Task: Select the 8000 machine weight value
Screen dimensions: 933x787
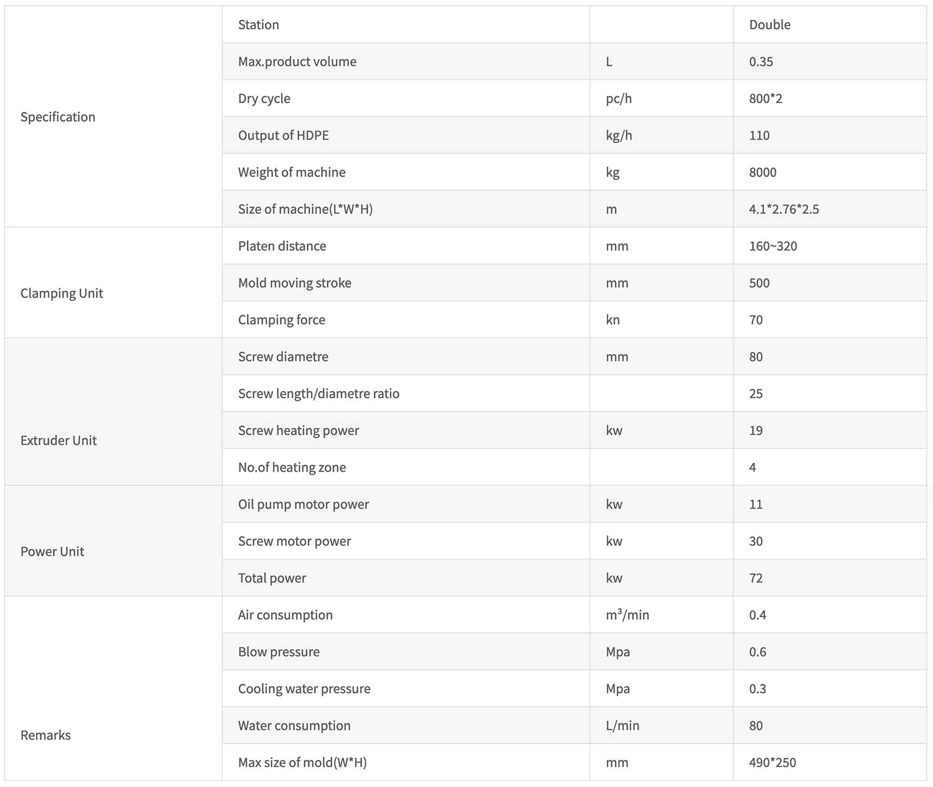Action: (x=763, y=172)
